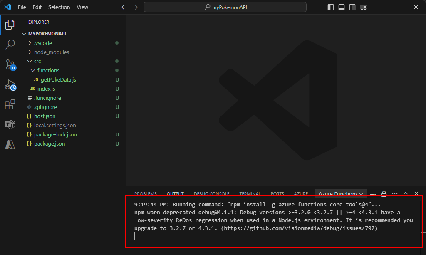Open the Explorer view in activity bar
This screenshot has width=426, height=255.
pyautogui.click(x=10, y=25)
